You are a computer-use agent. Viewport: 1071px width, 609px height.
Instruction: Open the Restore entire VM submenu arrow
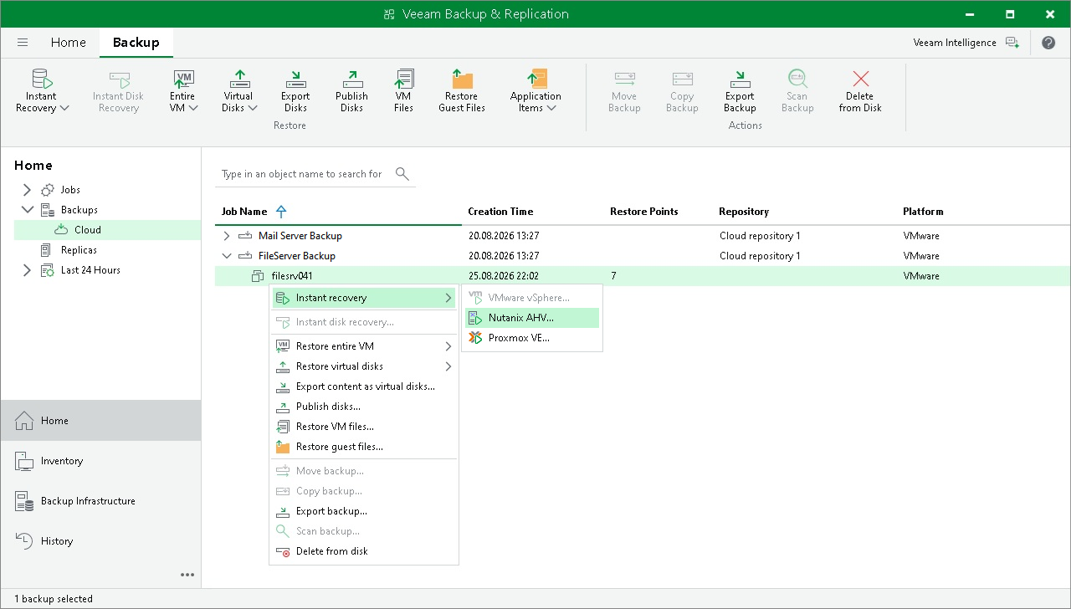pyautogui.click(x=448, y=346)
